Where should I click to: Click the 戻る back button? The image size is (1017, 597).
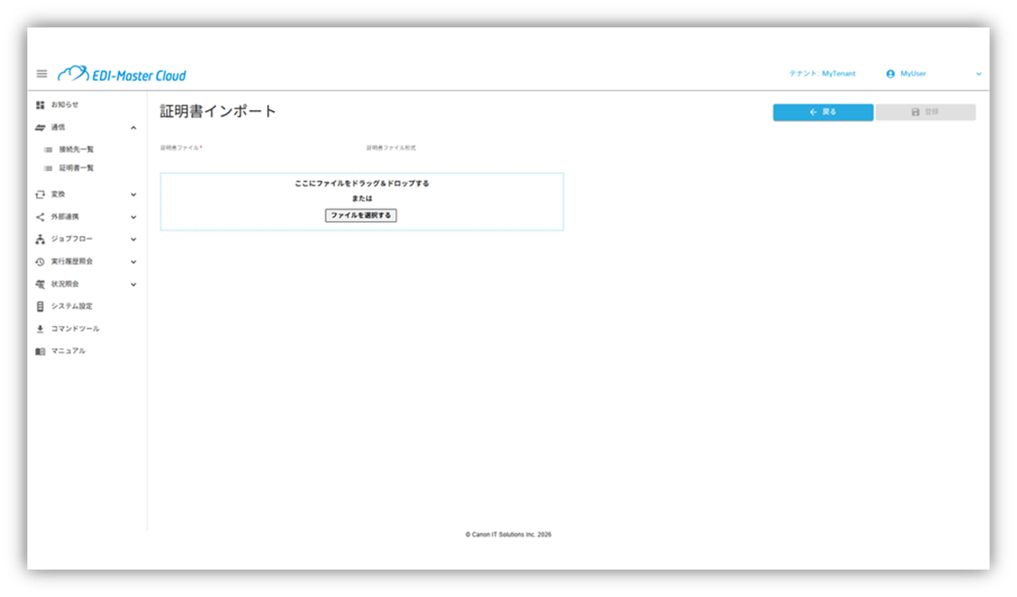tap(822, 112)
